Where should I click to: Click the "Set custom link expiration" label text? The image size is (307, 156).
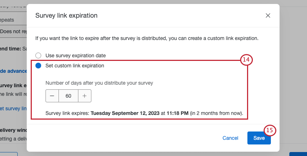(75, 66)
